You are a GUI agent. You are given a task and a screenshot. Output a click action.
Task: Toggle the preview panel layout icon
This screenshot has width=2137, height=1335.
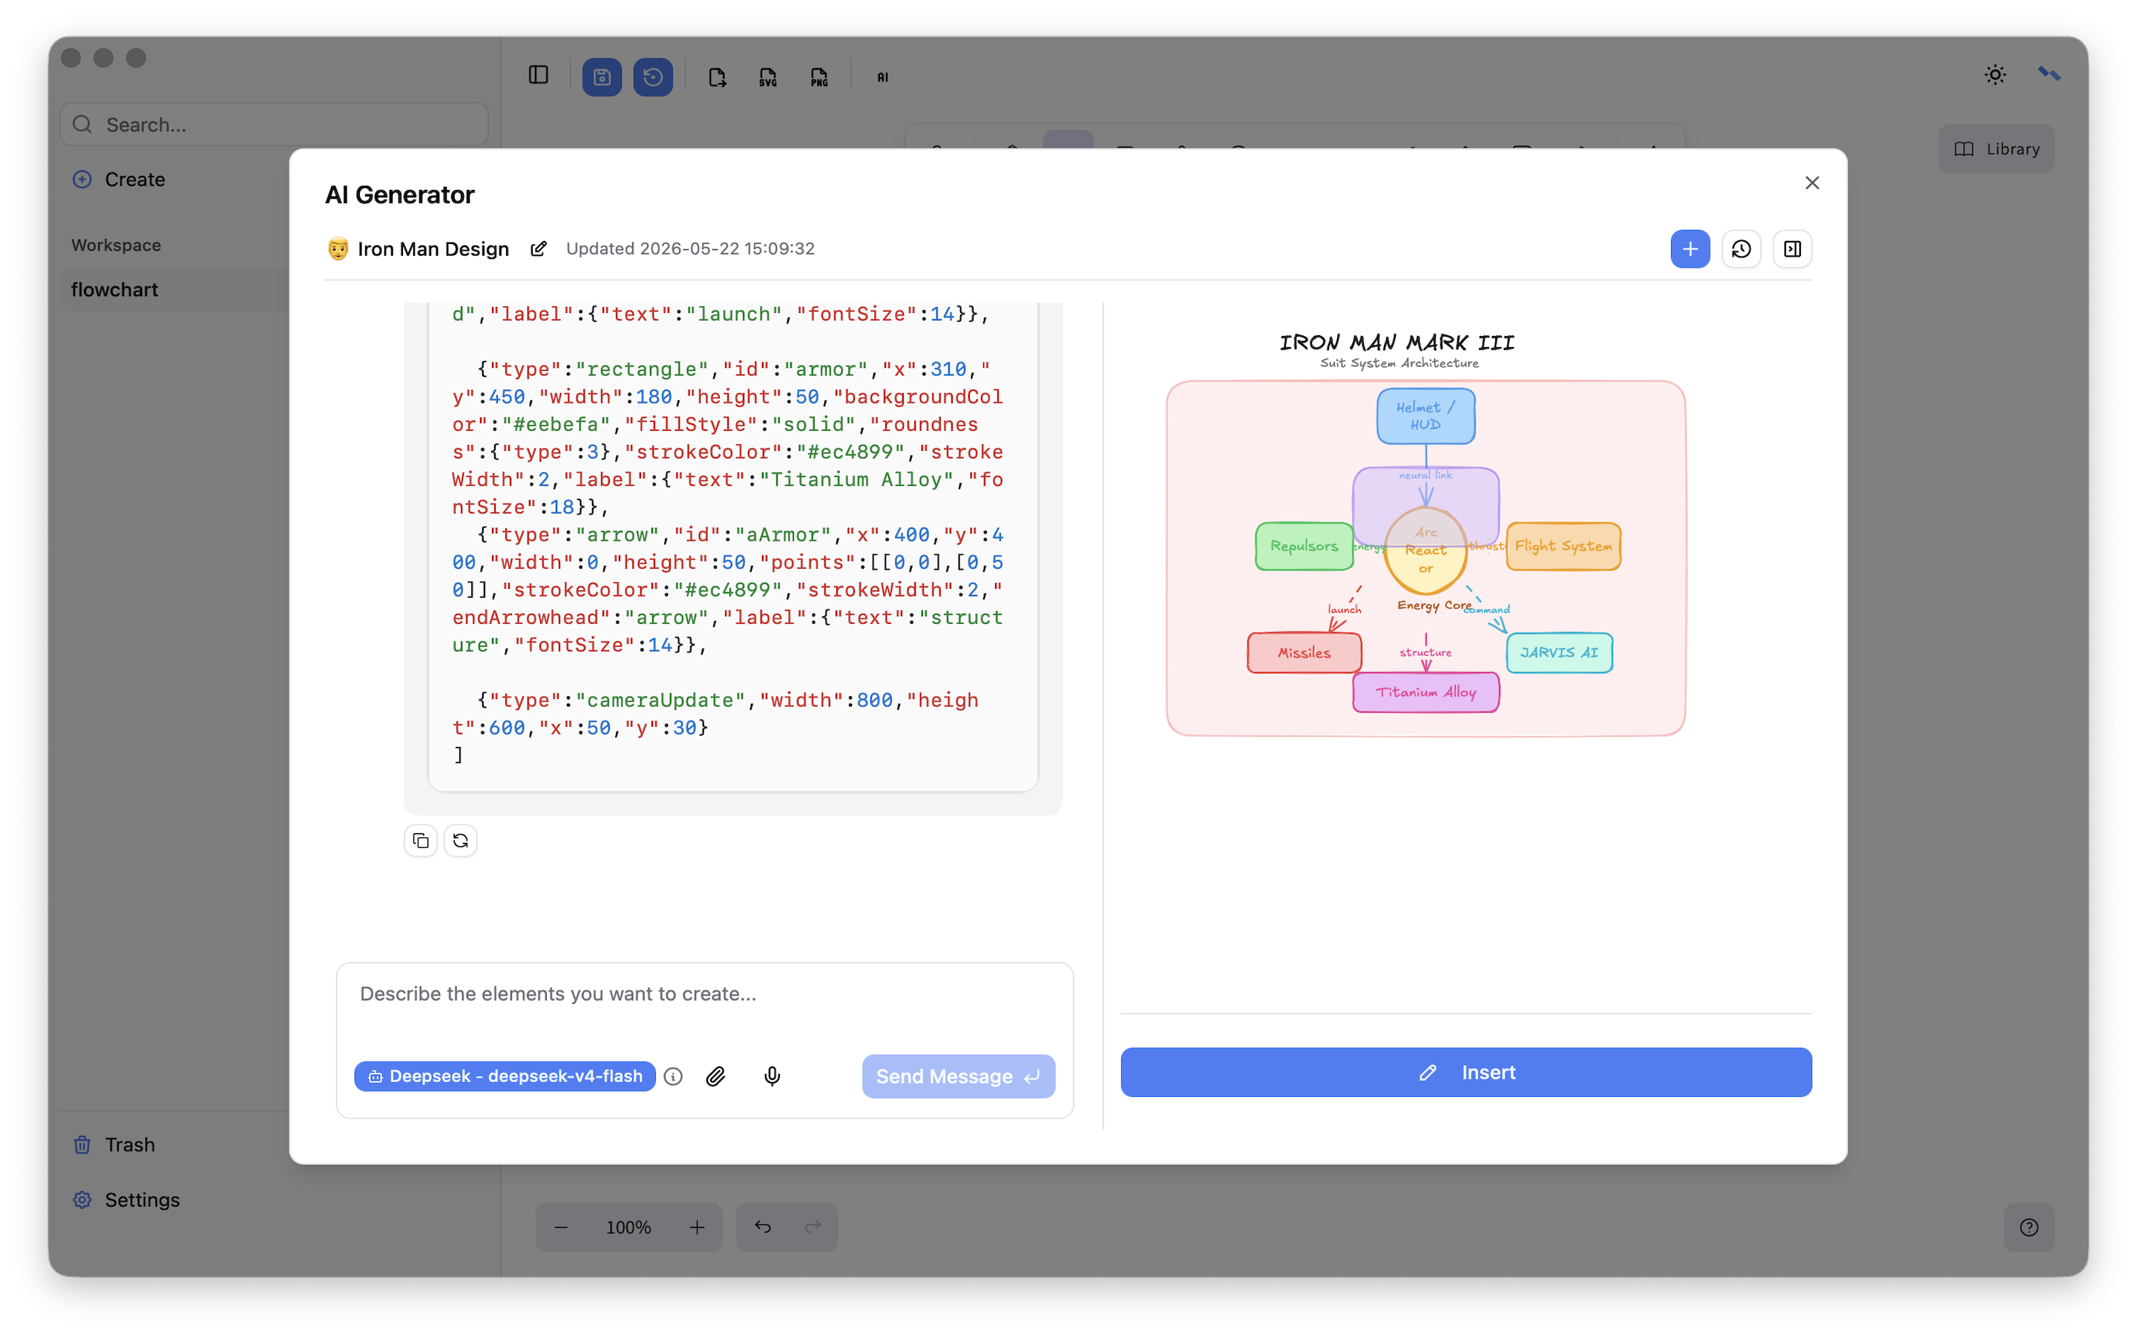click(1793, 249)
